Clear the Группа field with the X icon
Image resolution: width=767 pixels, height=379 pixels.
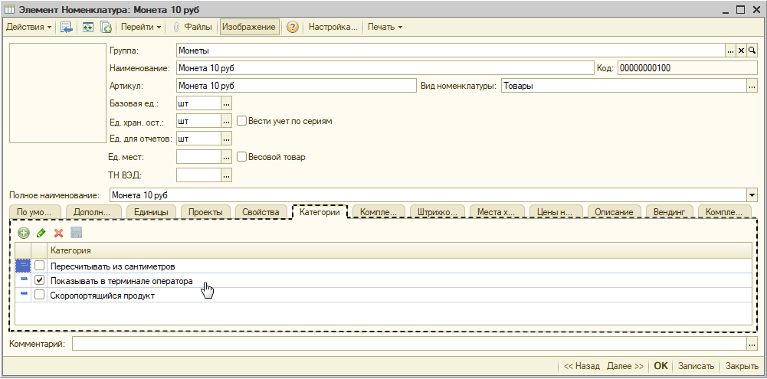tap(741, 51)
